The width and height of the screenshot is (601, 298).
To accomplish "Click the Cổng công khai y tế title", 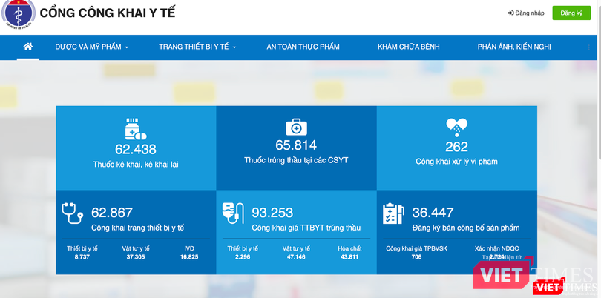I will point(108,13).
